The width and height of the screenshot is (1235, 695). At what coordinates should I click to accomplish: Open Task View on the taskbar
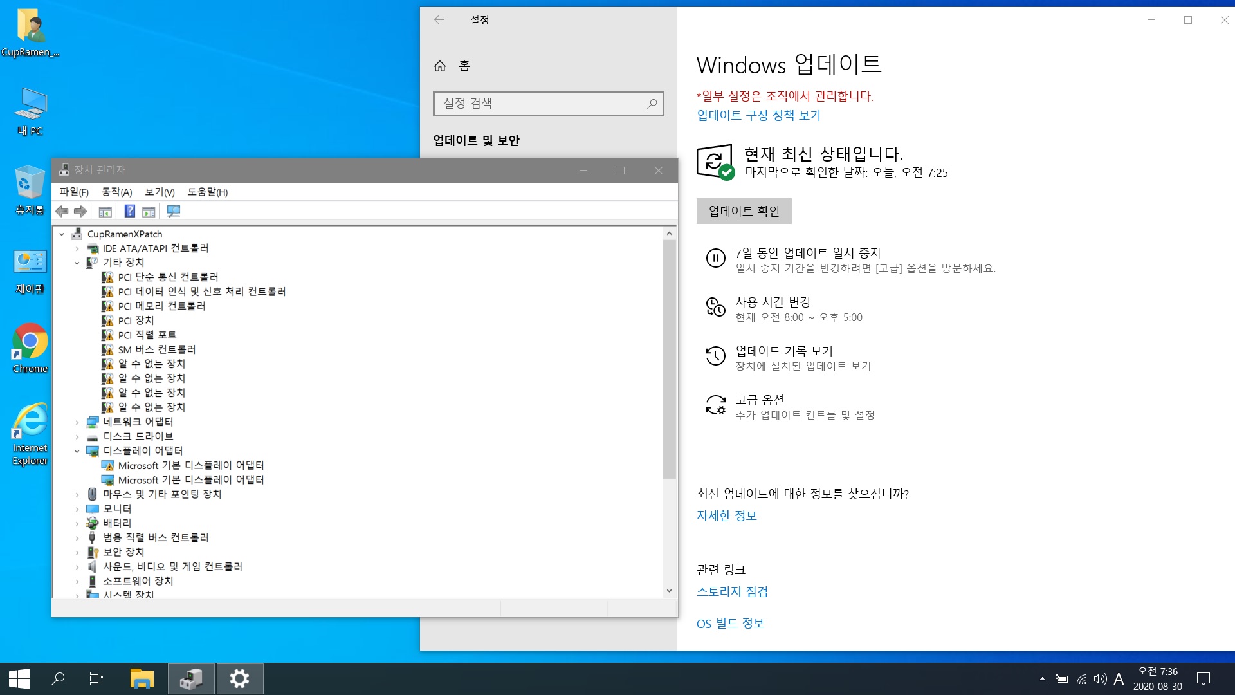click(96, 679)
